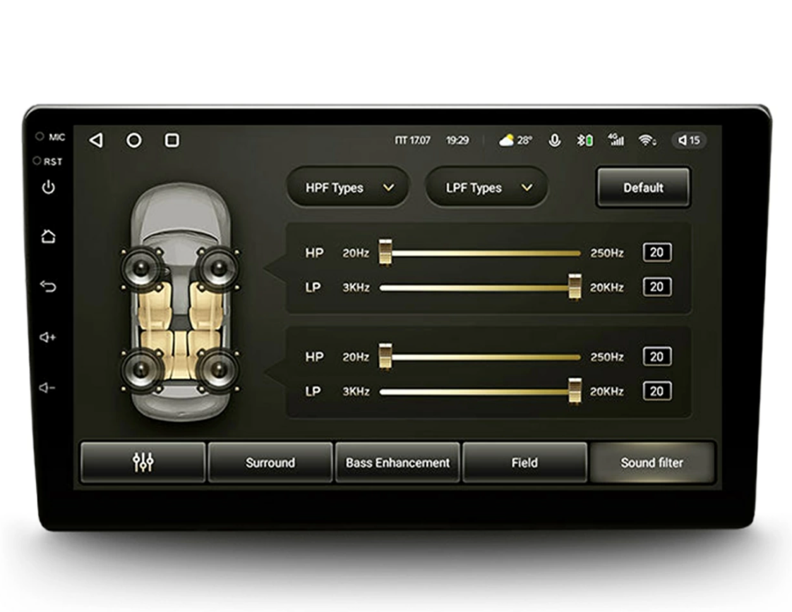Click the front LP slider handle
The width and height of the screenshot is (792, 612).
(x=575, y=287)
